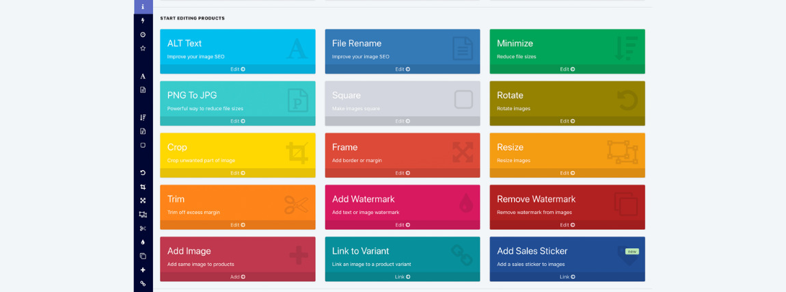Select the Rotate icon in the sidebar
The image size is (786, 292).
pos(143,173)
